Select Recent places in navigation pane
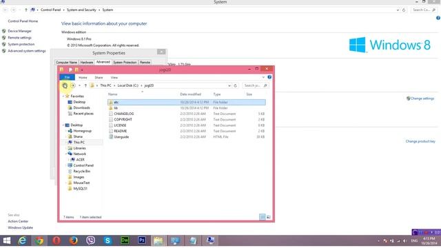The height and width of the screenshot is (248, 441). [83, 114]
